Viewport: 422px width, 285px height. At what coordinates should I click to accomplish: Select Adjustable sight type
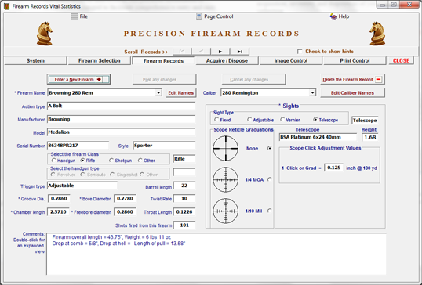(x=249, y=120)
